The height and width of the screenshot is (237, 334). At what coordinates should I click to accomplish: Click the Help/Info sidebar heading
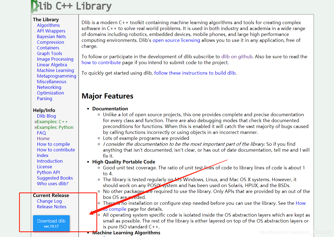(44, 110)
